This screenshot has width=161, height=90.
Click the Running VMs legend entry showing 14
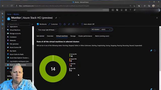[73, 55]
